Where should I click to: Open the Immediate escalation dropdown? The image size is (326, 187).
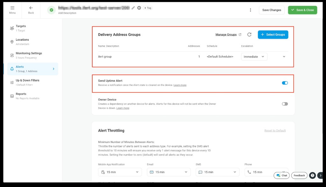click(x=254, y=57)
